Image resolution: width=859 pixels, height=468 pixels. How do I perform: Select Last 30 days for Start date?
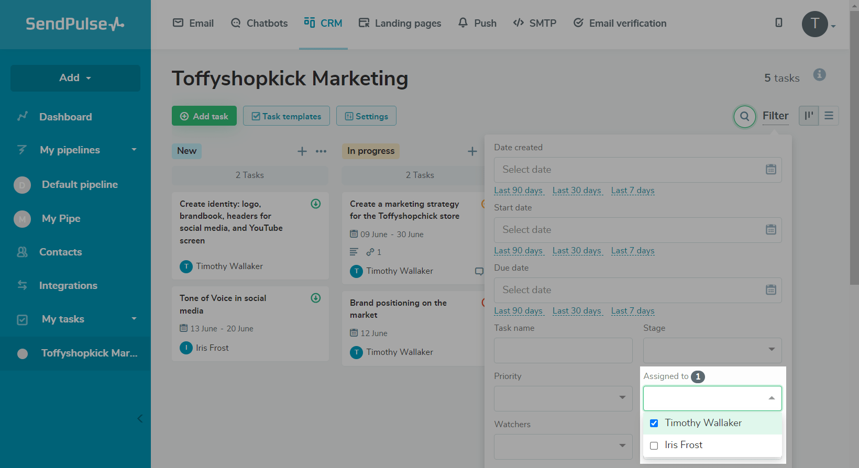coord(577,251)
